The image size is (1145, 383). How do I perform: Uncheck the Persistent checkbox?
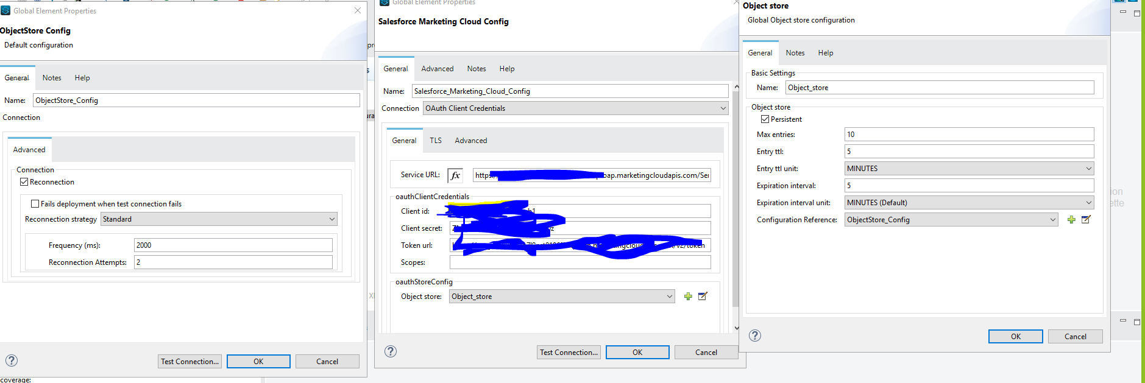point(765,119)
